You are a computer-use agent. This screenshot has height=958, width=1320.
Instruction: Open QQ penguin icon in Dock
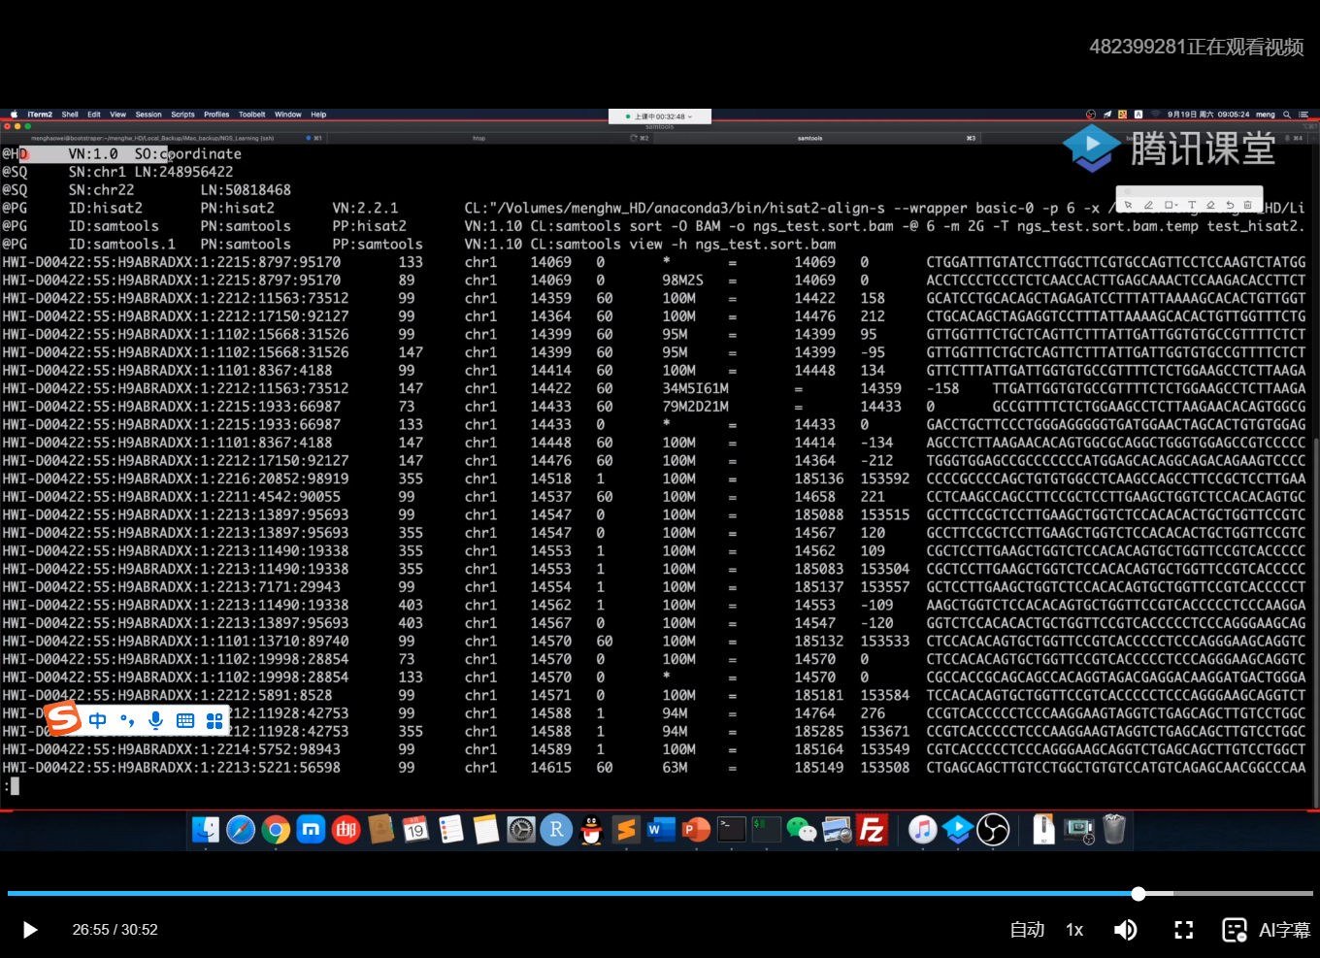point(591,830)
